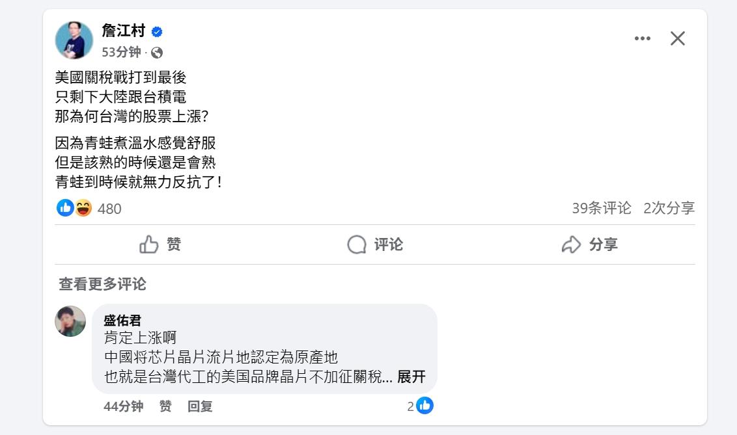Click the speech bubble comment icon
Viewport: 737px width, 435px height.
pyautogui.click(x=357, y=244)
